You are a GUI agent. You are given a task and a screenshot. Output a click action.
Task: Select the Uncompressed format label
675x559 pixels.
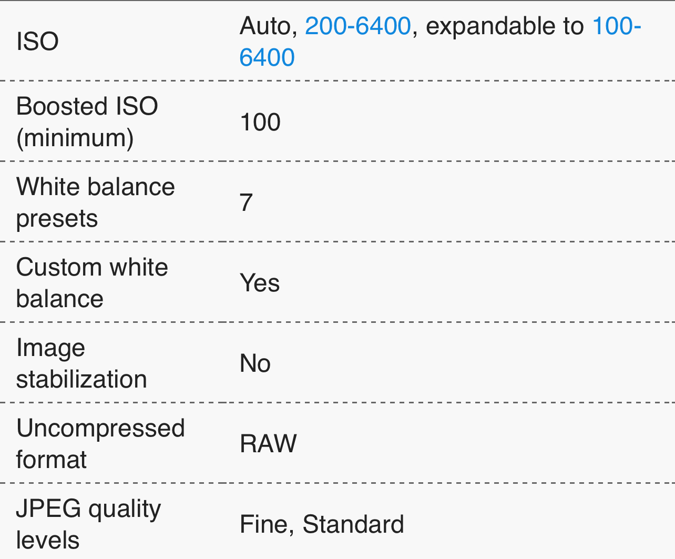(100, 444)
